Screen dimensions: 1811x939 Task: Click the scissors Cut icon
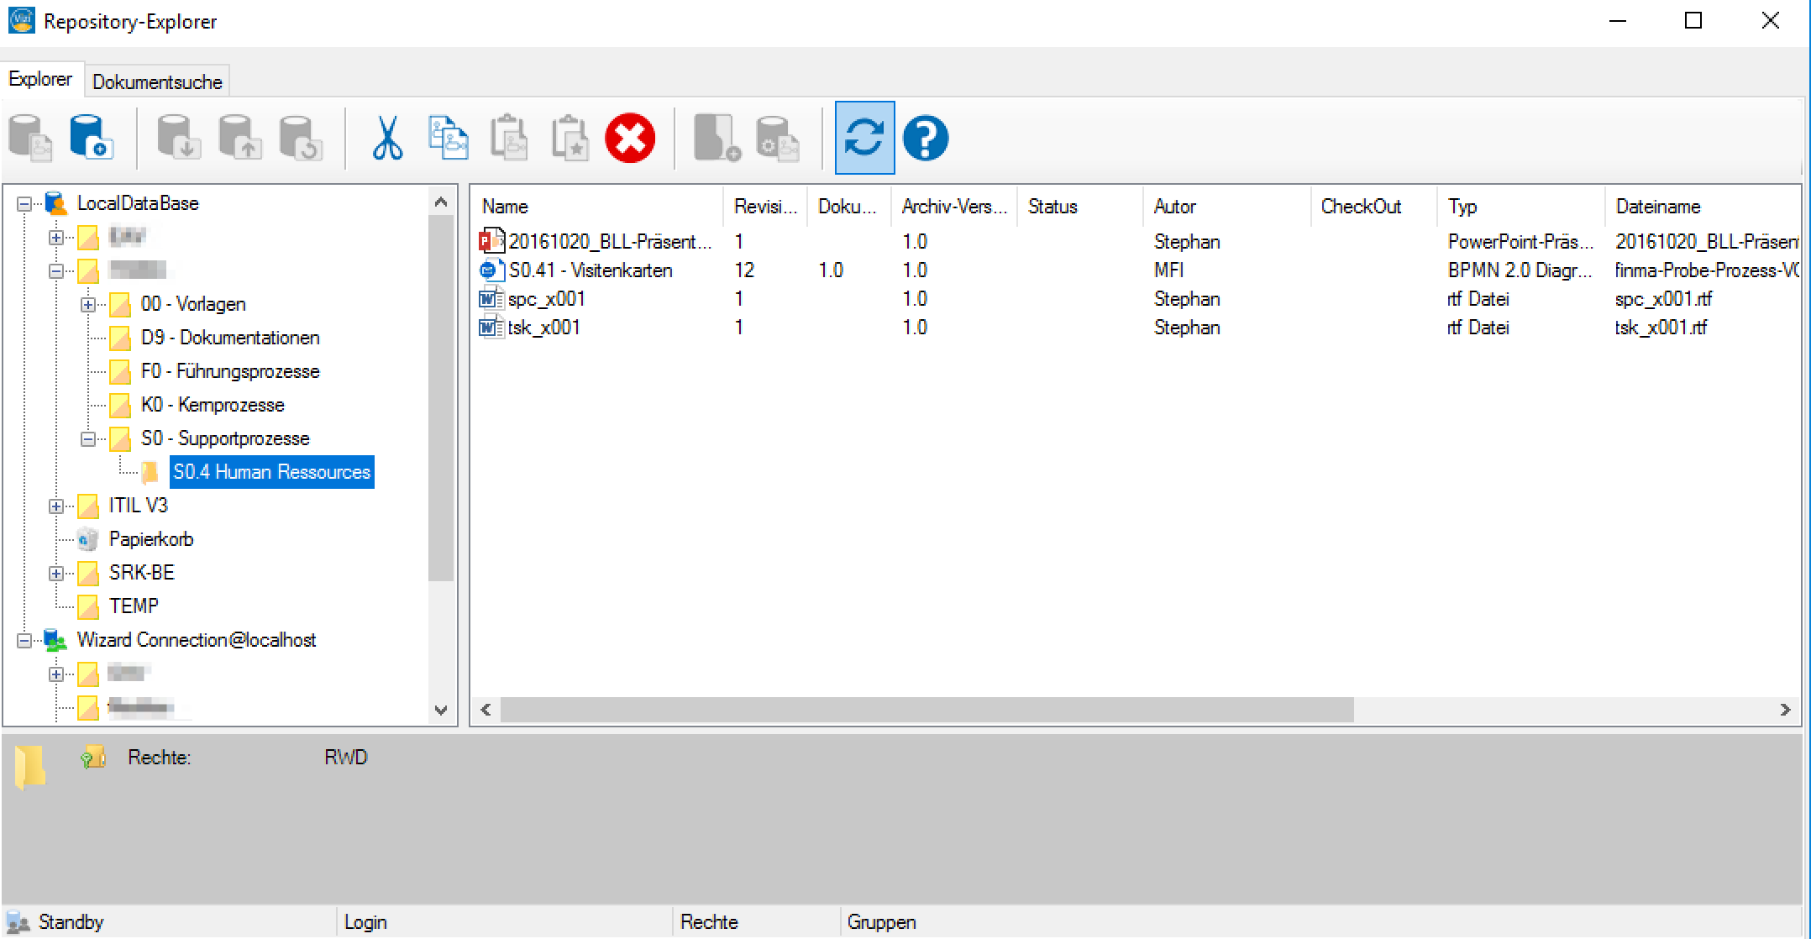pos(387,138)
